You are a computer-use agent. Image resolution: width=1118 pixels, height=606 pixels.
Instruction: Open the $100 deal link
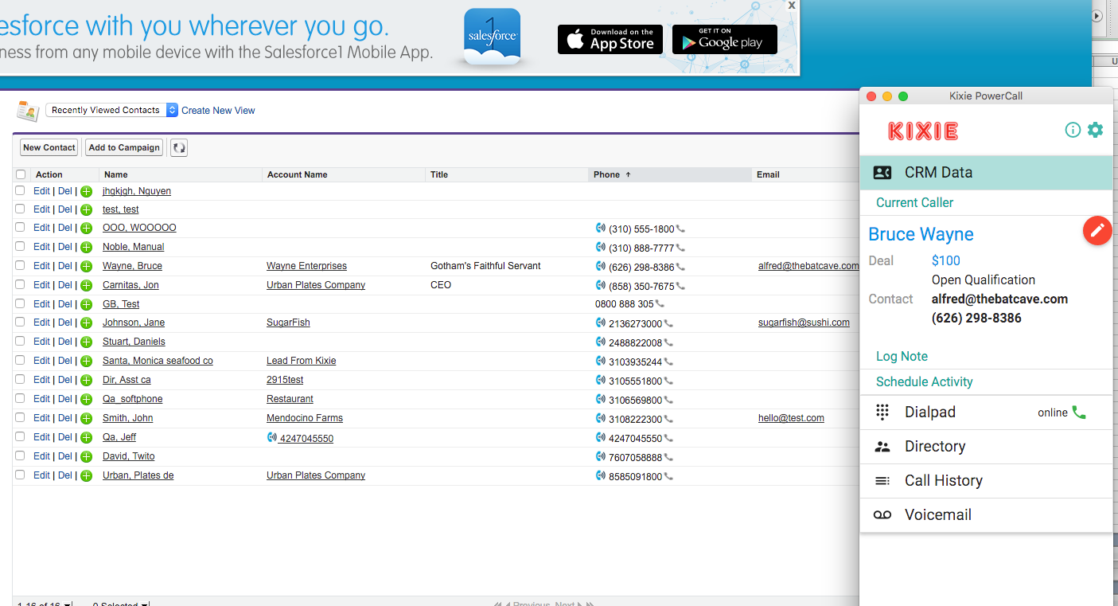pyautogui.click(x=946, y=260)
